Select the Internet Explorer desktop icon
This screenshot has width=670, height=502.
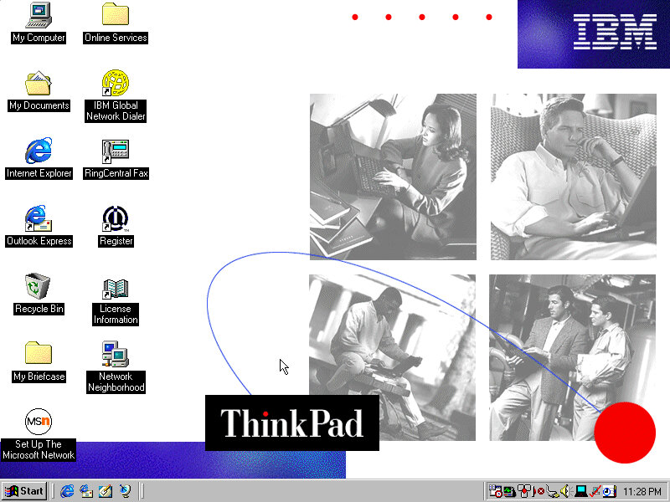tap(39, 151)
